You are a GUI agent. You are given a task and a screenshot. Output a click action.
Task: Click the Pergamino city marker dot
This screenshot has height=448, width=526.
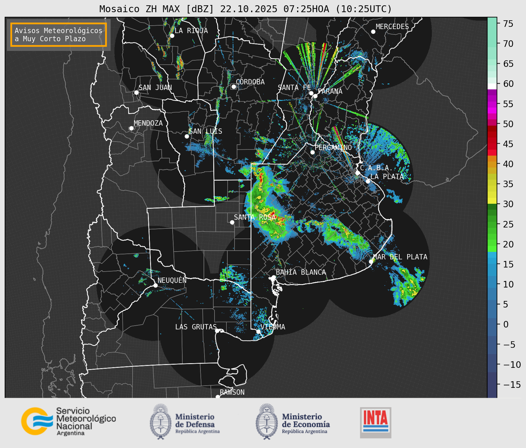[312, 152]
